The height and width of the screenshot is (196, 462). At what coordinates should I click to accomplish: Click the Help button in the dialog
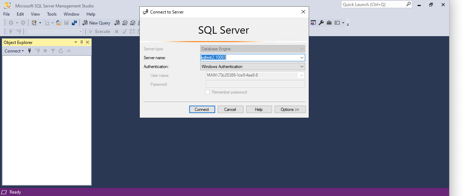[259, 110]
